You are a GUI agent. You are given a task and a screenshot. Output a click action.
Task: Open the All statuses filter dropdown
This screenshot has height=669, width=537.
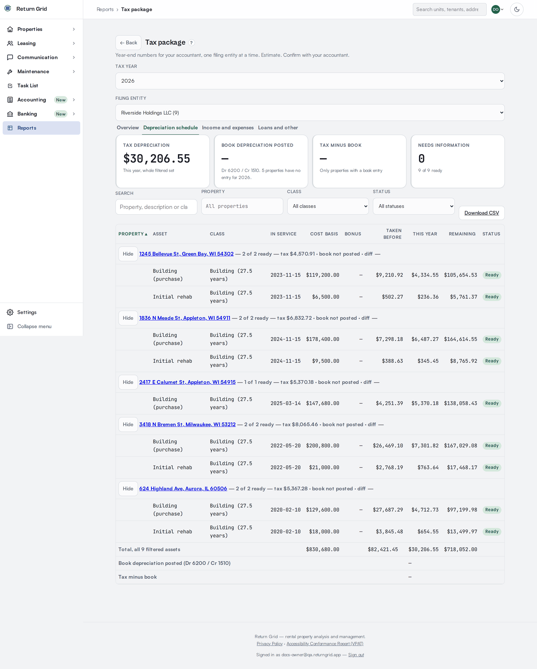coord(414,206)
